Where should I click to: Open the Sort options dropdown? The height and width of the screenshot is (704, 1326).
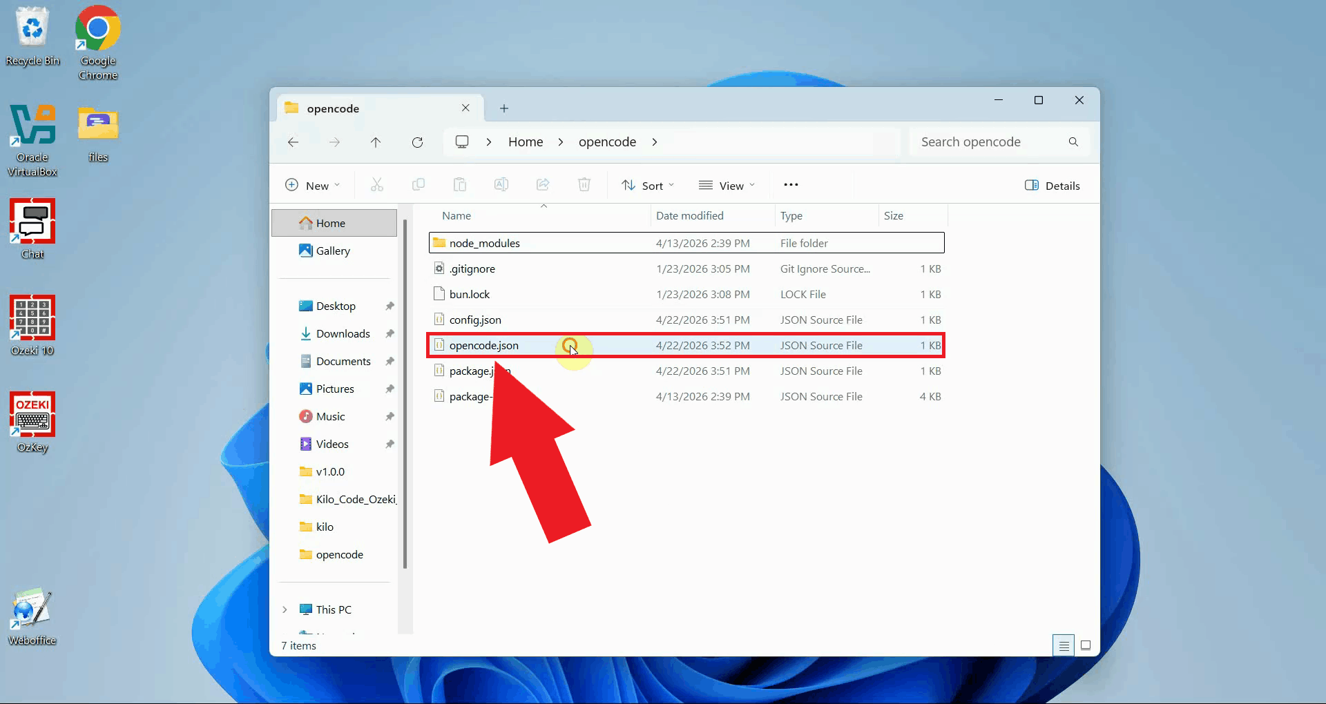point(648,186)
